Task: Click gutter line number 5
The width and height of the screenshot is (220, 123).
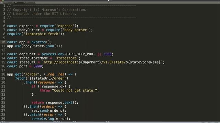Action: [4, 22]
